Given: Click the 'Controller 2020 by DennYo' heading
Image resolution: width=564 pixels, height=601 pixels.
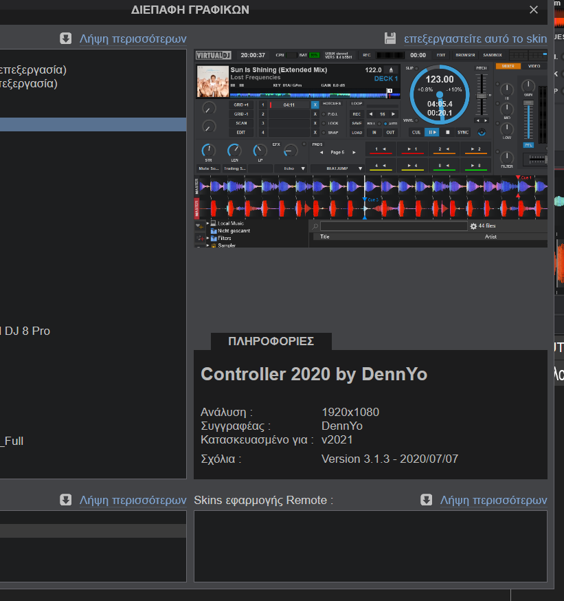Looking at the screenshot, I should click(314, 374).
